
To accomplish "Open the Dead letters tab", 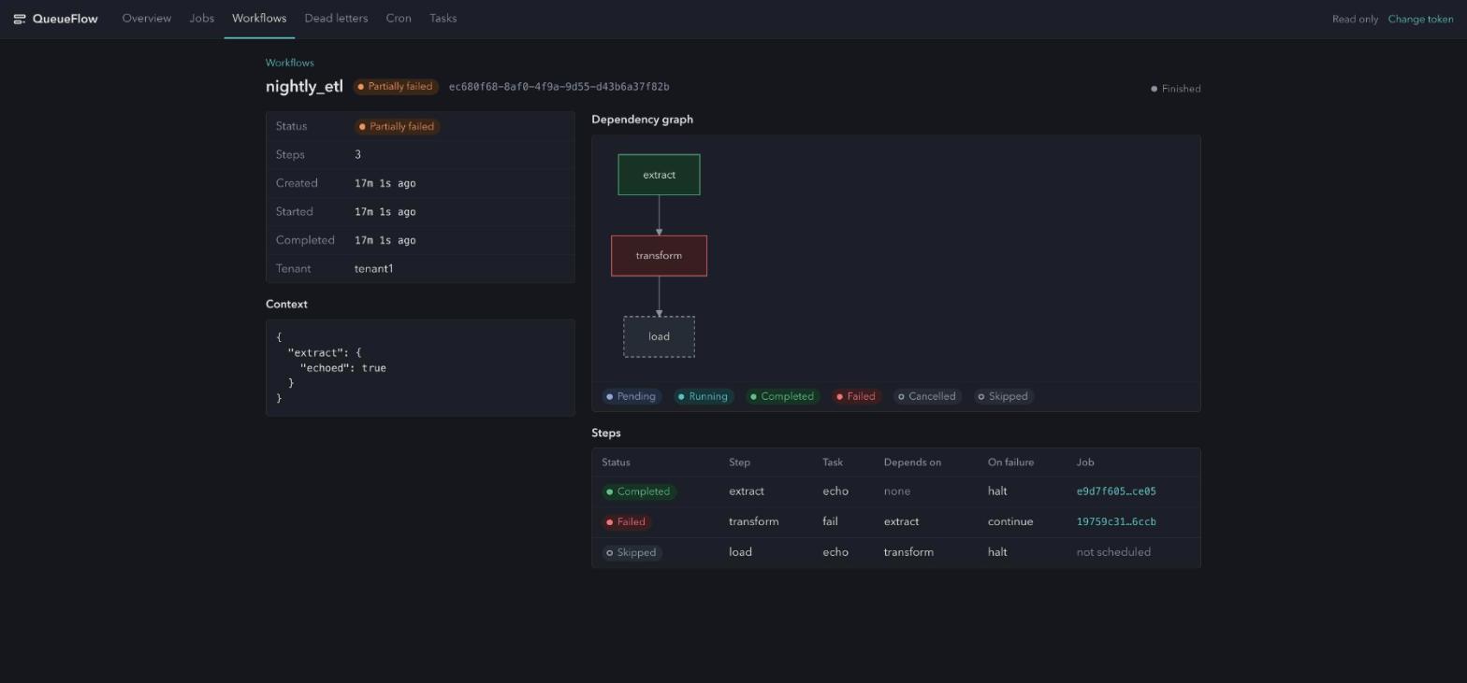I will (336, 19).
